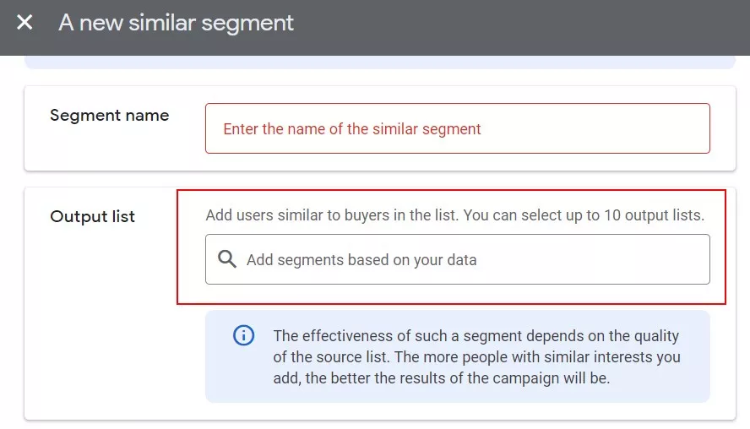This screenshot has height=429, width=750.
Task: Click the effectiveness info message text
Action: click(476, 356)
